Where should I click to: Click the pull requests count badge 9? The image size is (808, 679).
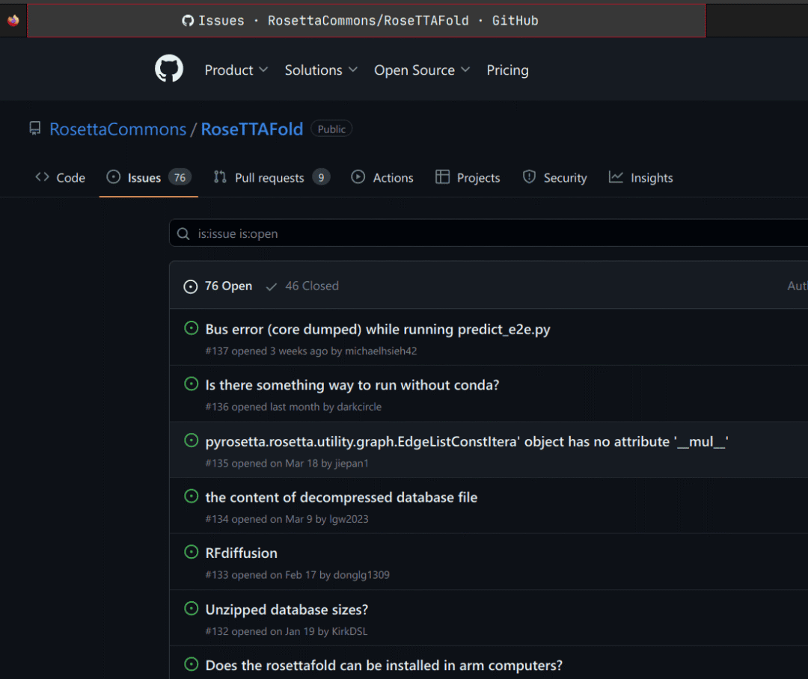321,178
